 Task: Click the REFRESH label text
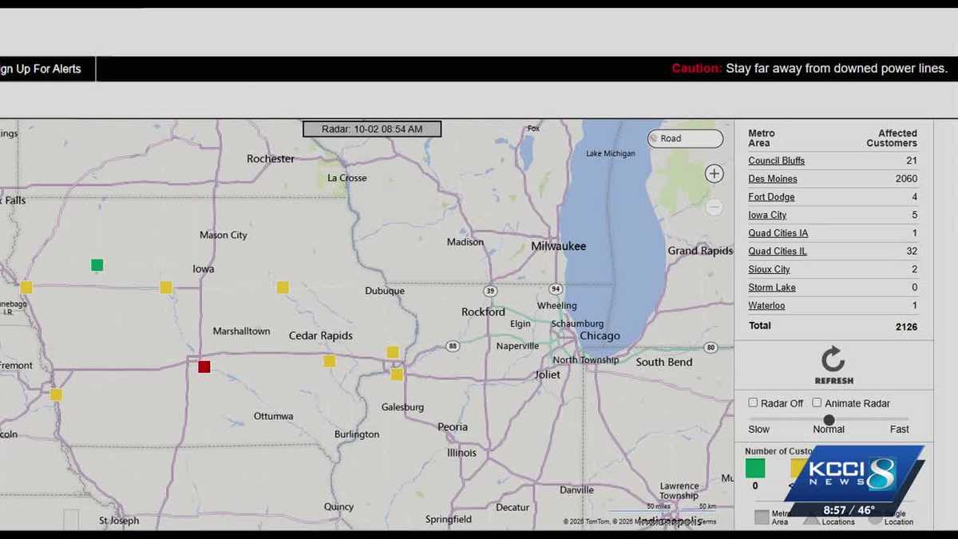pyautogui.click(x=833, y=381)
